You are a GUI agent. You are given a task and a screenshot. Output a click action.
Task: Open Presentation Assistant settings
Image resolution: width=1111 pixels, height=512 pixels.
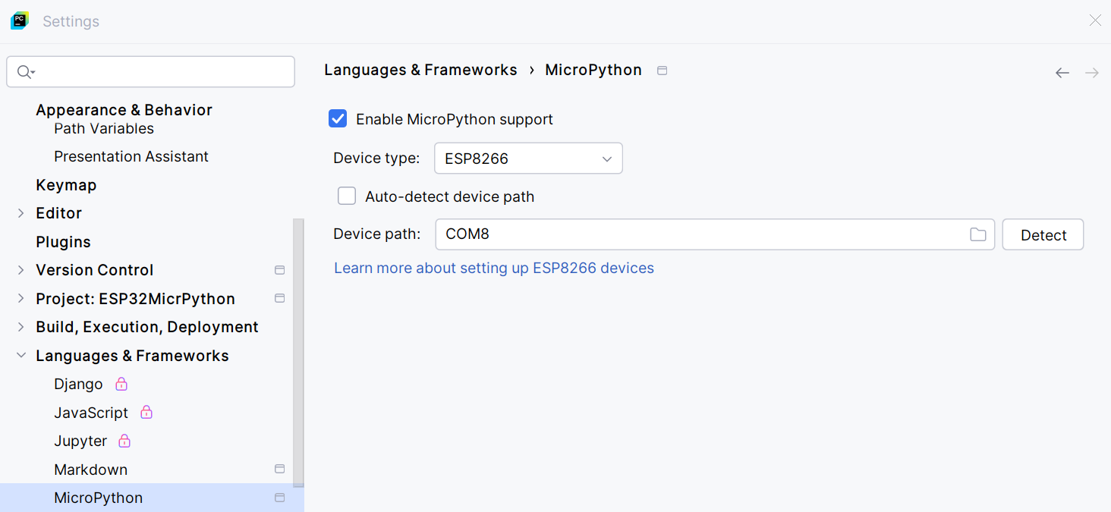tap(131, 156)
